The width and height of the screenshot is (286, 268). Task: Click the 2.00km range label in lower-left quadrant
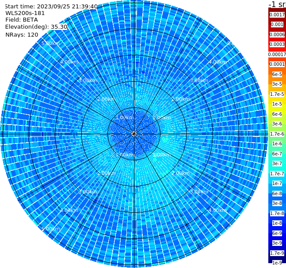(x=106, y=173)
